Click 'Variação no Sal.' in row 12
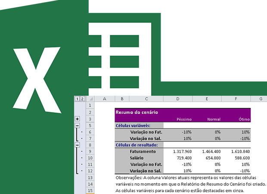The width and height of the screenshot is (267, 194). point(146,171)
